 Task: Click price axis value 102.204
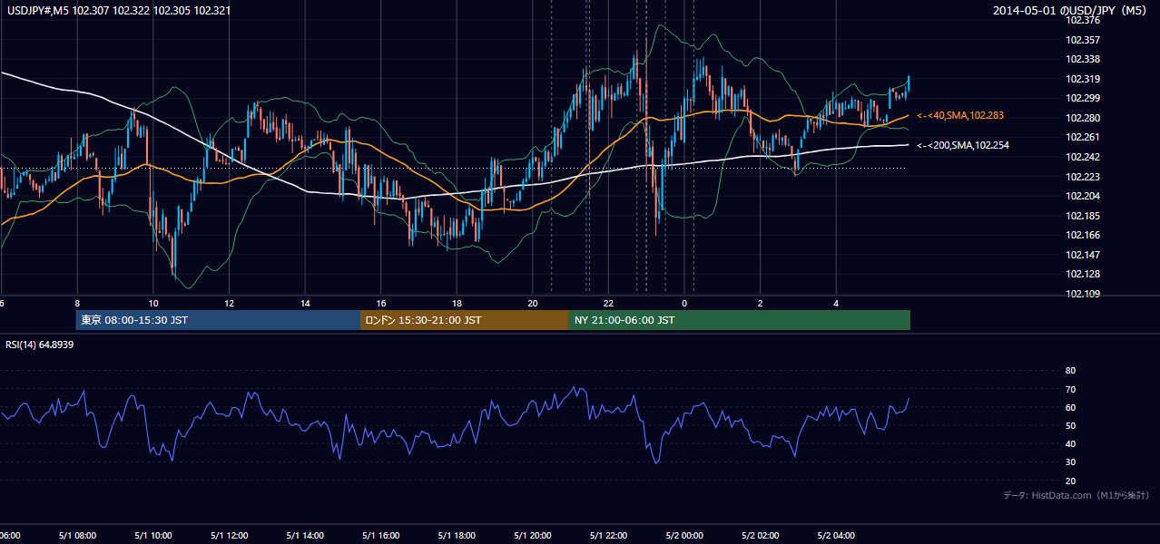(1083, 196)
